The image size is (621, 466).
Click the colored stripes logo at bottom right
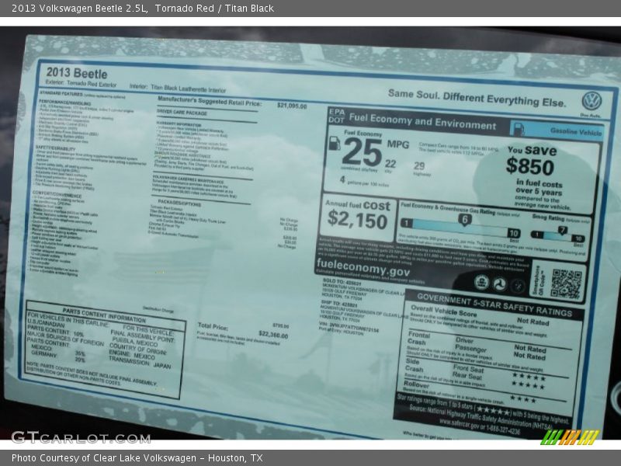[x=570, y=437]
